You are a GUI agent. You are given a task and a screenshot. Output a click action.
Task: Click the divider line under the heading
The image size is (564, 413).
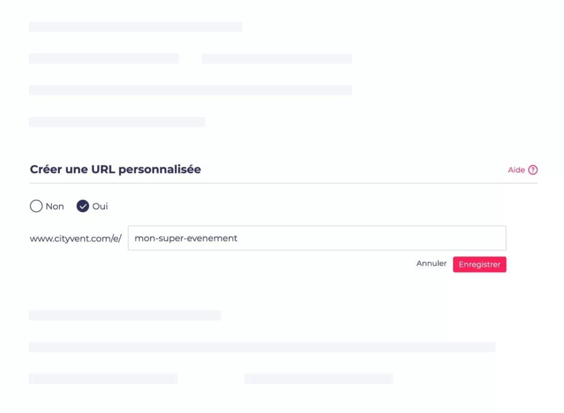click(283, 183)
